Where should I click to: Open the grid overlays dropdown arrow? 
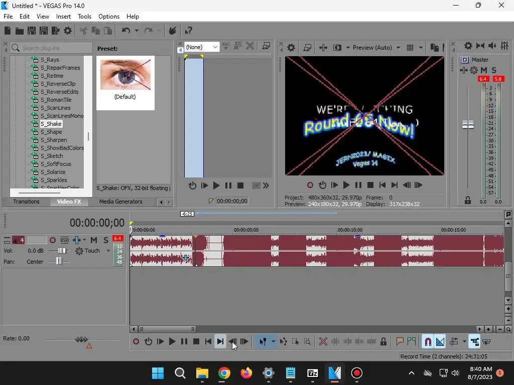coord(421,48)
